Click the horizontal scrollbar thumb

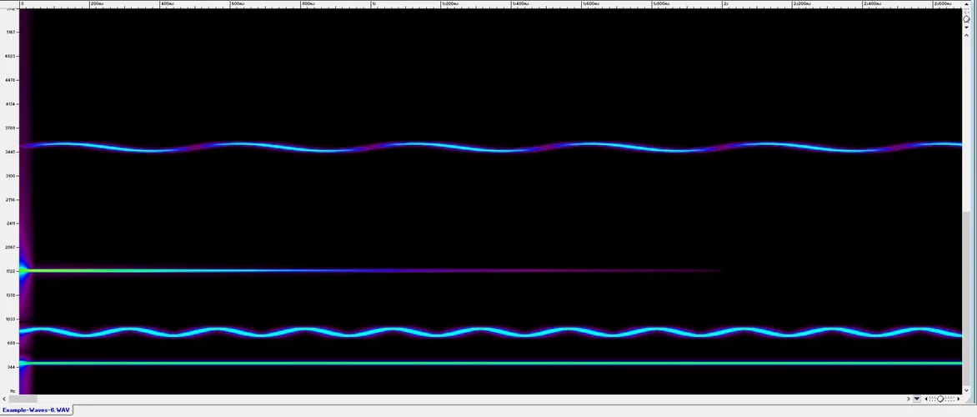pos(23,399)
